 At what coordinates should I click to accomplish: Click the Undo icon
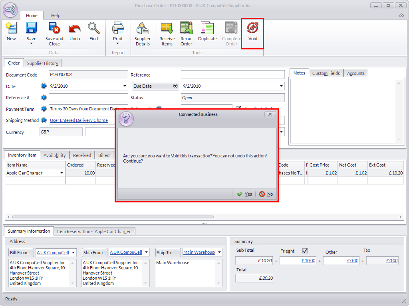[x=75, y=29]
